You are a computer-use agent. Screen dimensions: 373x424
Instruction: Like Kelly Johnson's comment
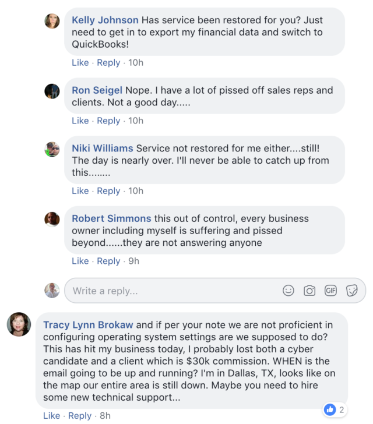point(80,62)
